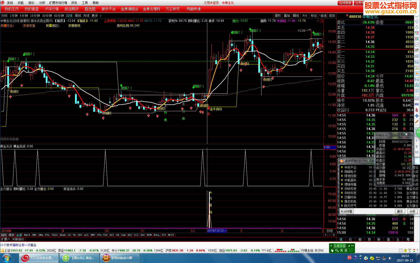The image size is (420, 263).
Task: Zoom in the chart with + button
Action: pyautogui.click(x=326, y=235)
